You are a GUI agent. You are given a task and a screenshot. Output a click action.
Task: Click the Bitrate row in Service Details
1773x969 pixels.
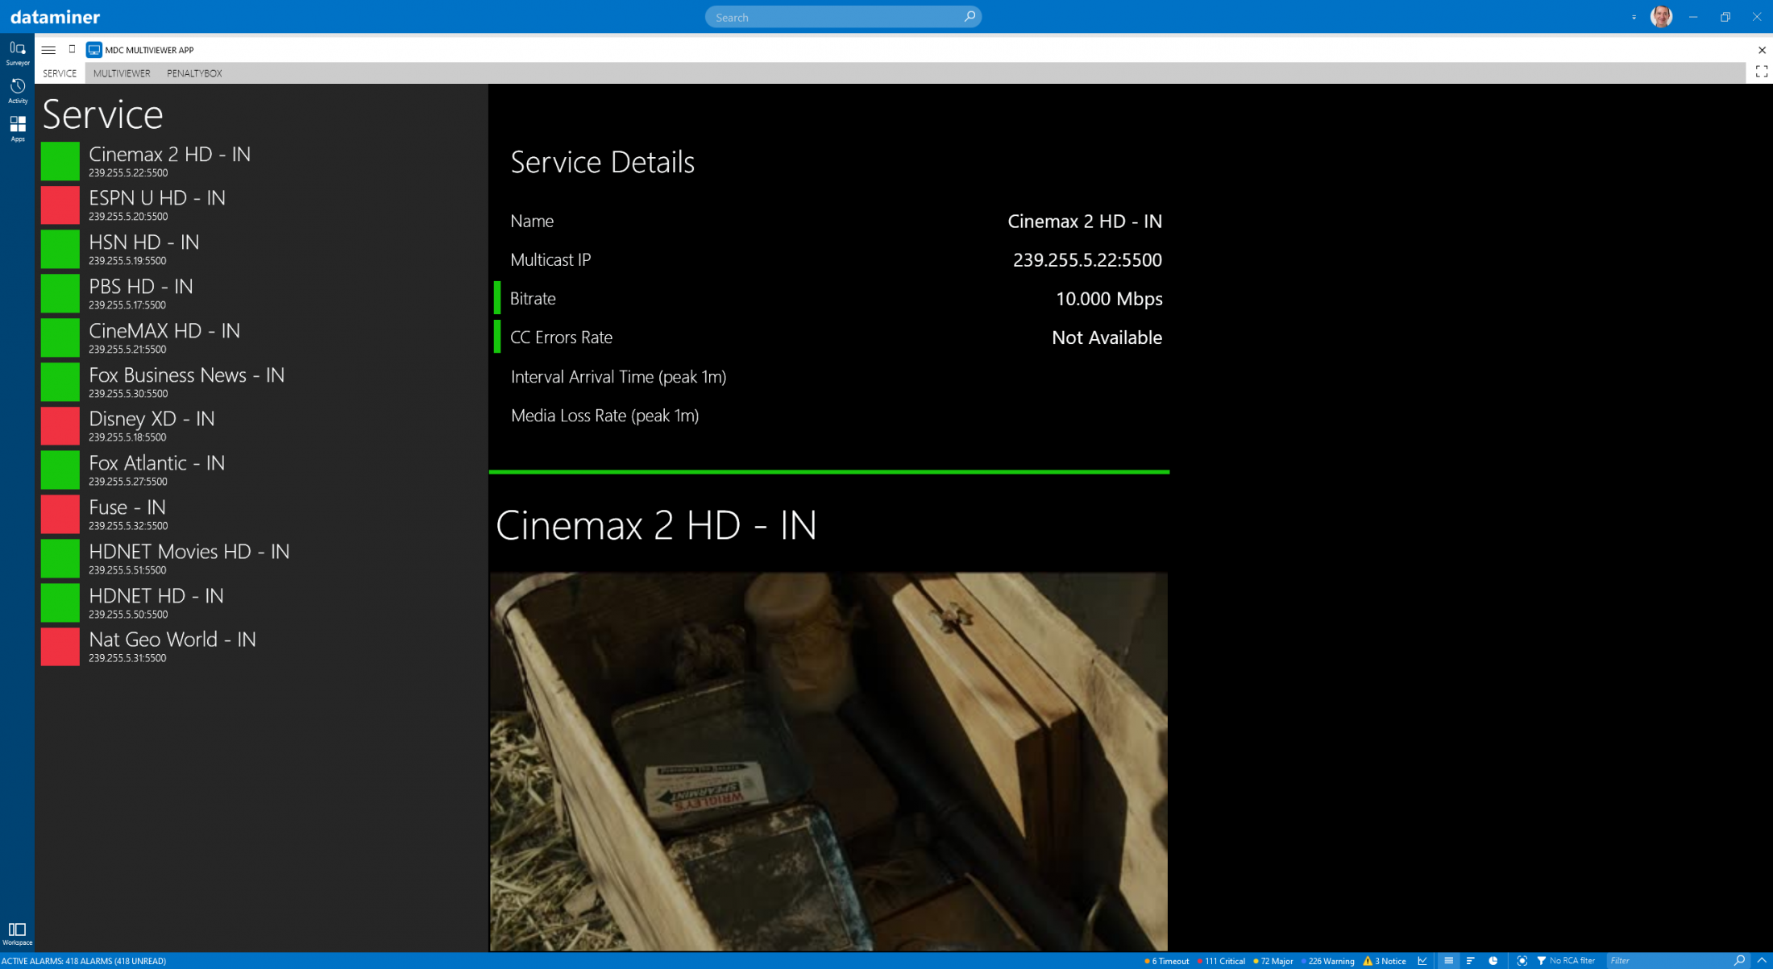(x=828, y=298)
